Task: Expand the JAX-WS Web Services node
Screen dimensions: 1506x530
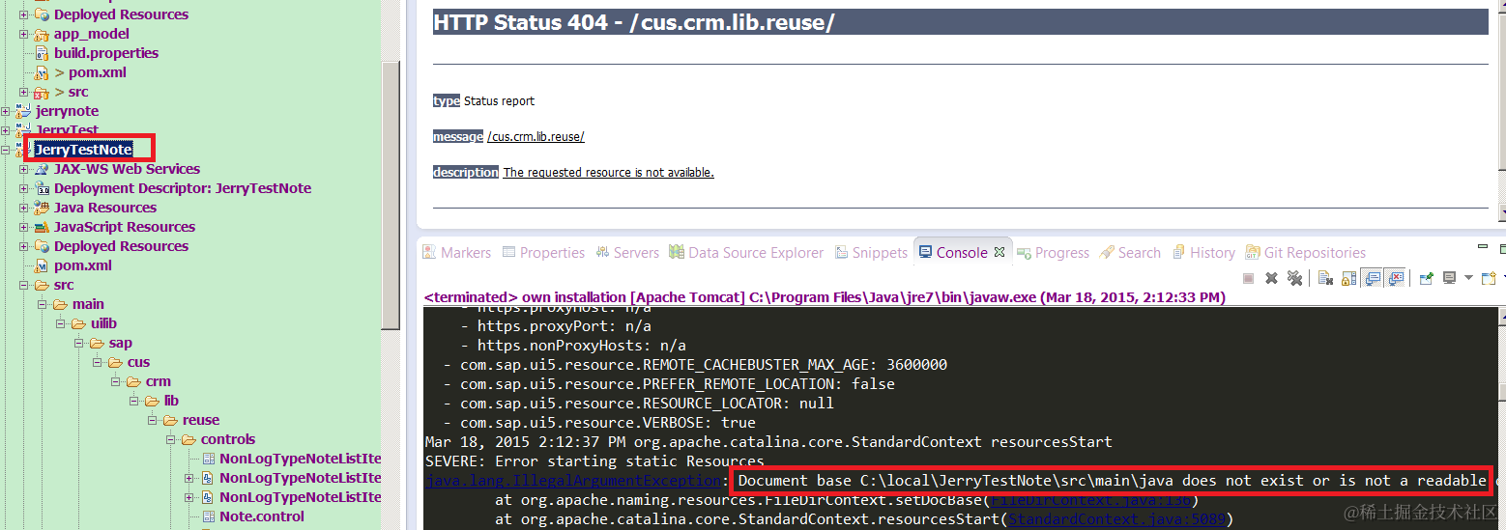Action: pyautogui.click(x=24, y=169)
